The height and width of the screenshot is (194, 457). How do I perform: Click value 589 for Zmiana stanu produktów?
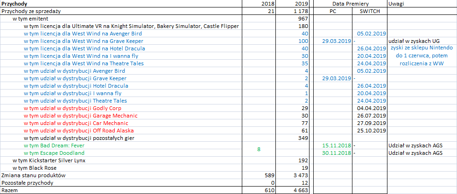point(270,175)
